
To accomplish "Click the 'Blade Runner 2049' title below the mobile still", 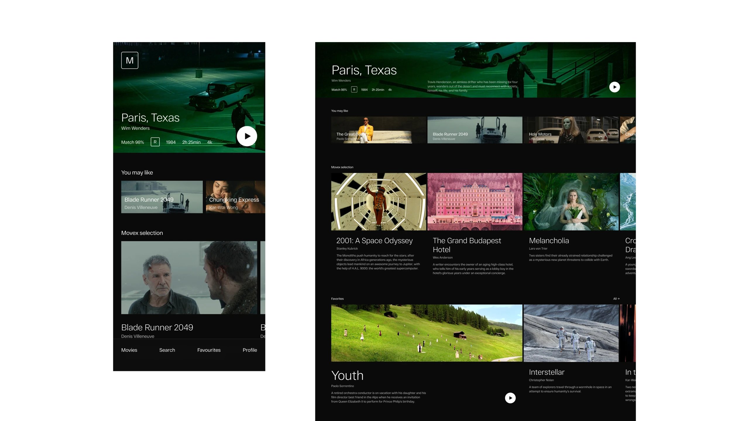I will click(157, 327).
